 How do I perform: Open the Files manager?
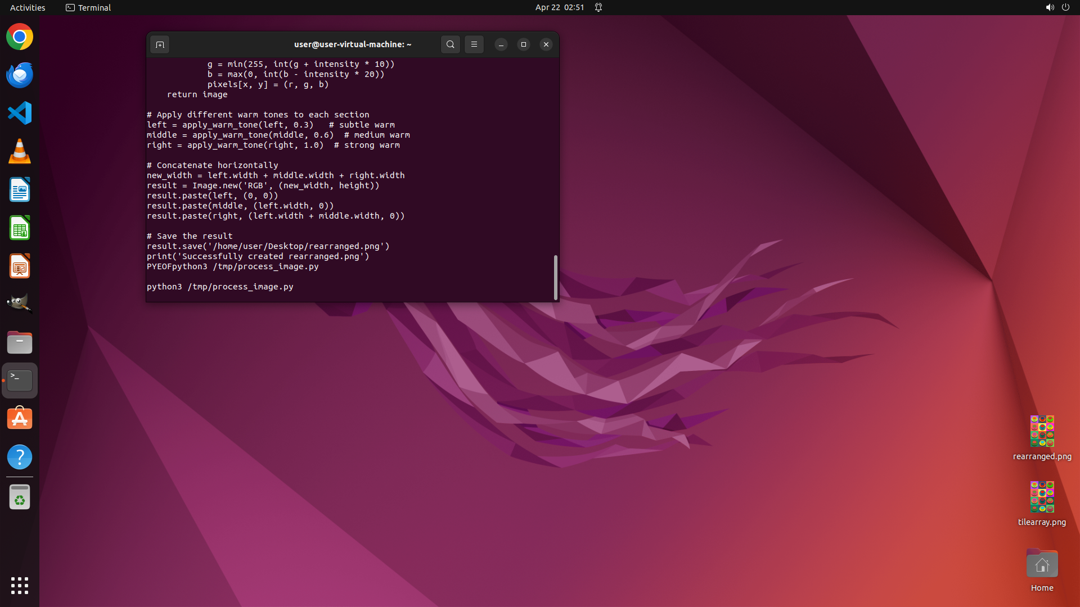tap(20, 342)
